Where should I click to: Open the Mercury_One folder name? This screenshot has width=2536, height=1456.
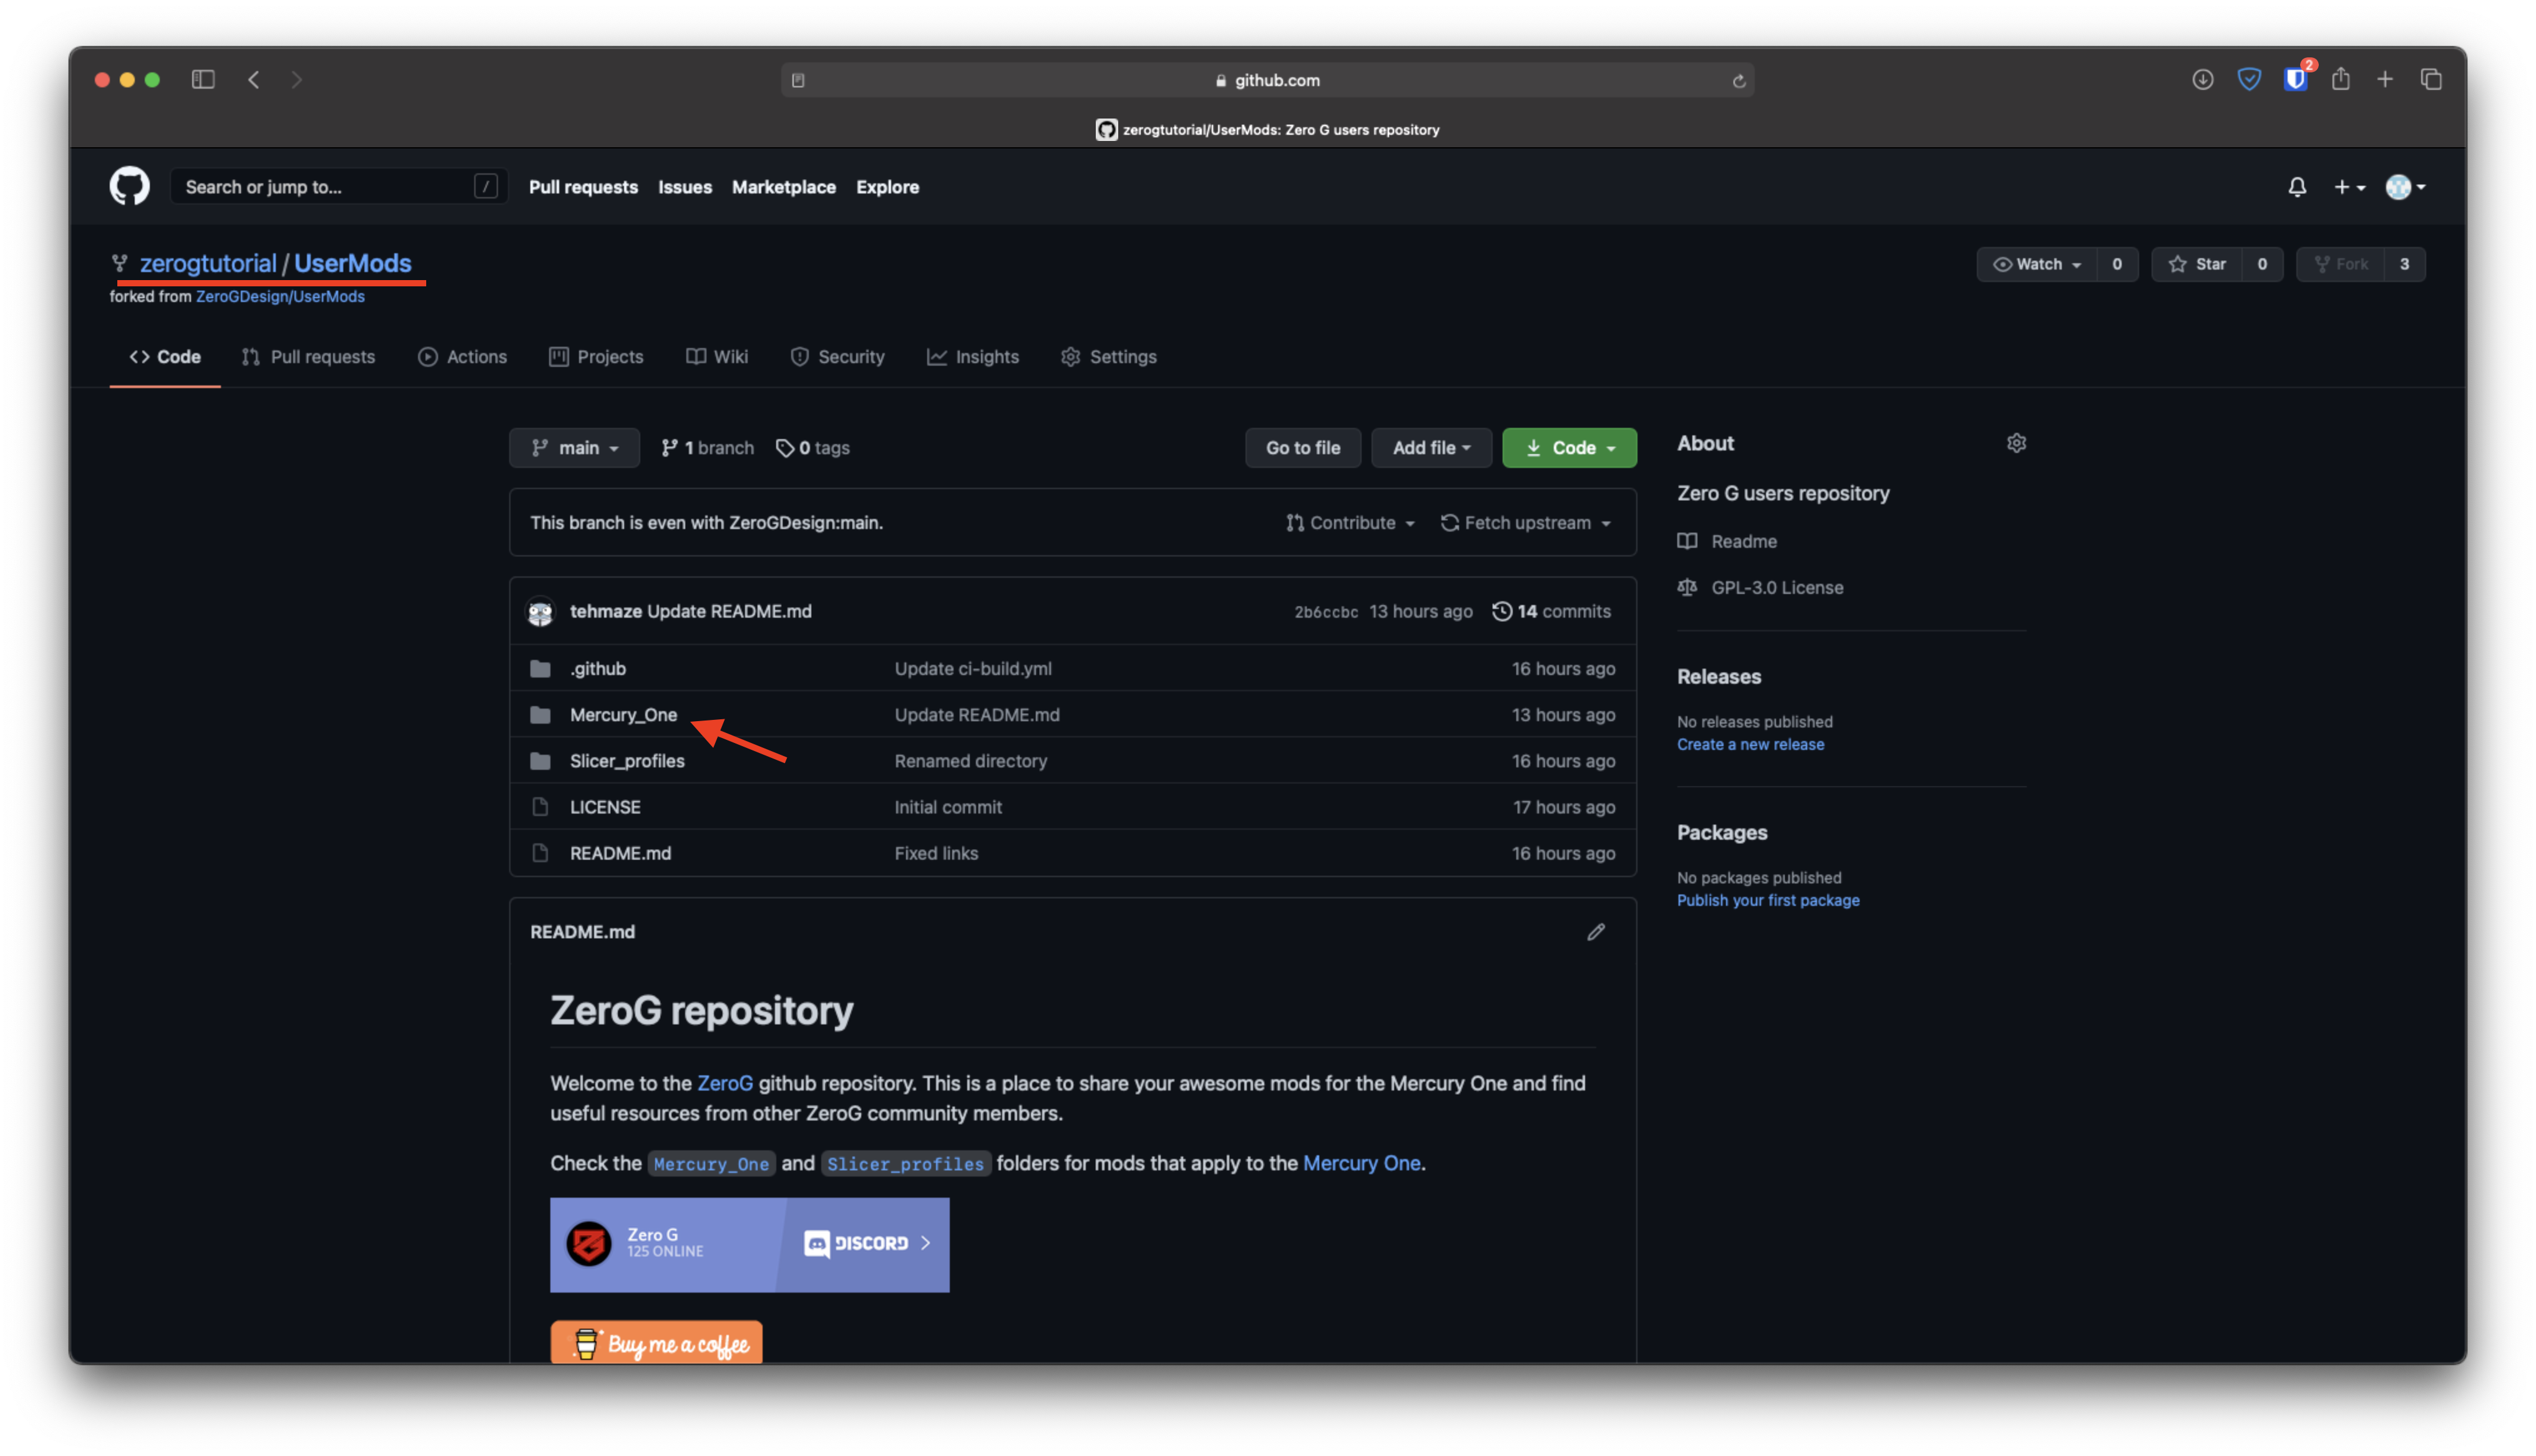(x=623, y=714)
